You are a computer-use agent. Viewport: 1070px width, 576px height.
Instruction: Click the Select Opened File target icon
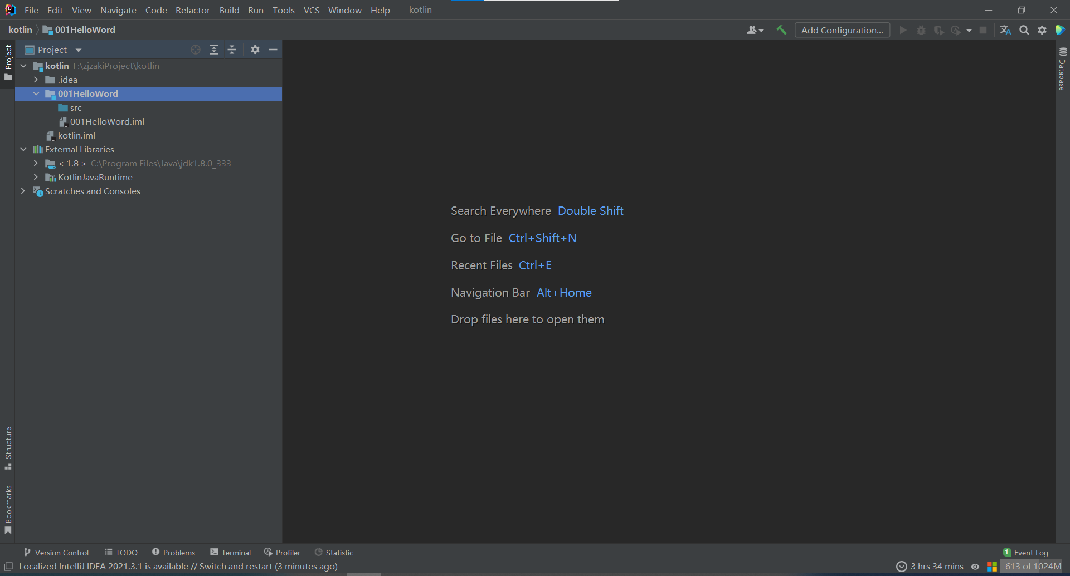pyautogui.click(x=196, y=50)
